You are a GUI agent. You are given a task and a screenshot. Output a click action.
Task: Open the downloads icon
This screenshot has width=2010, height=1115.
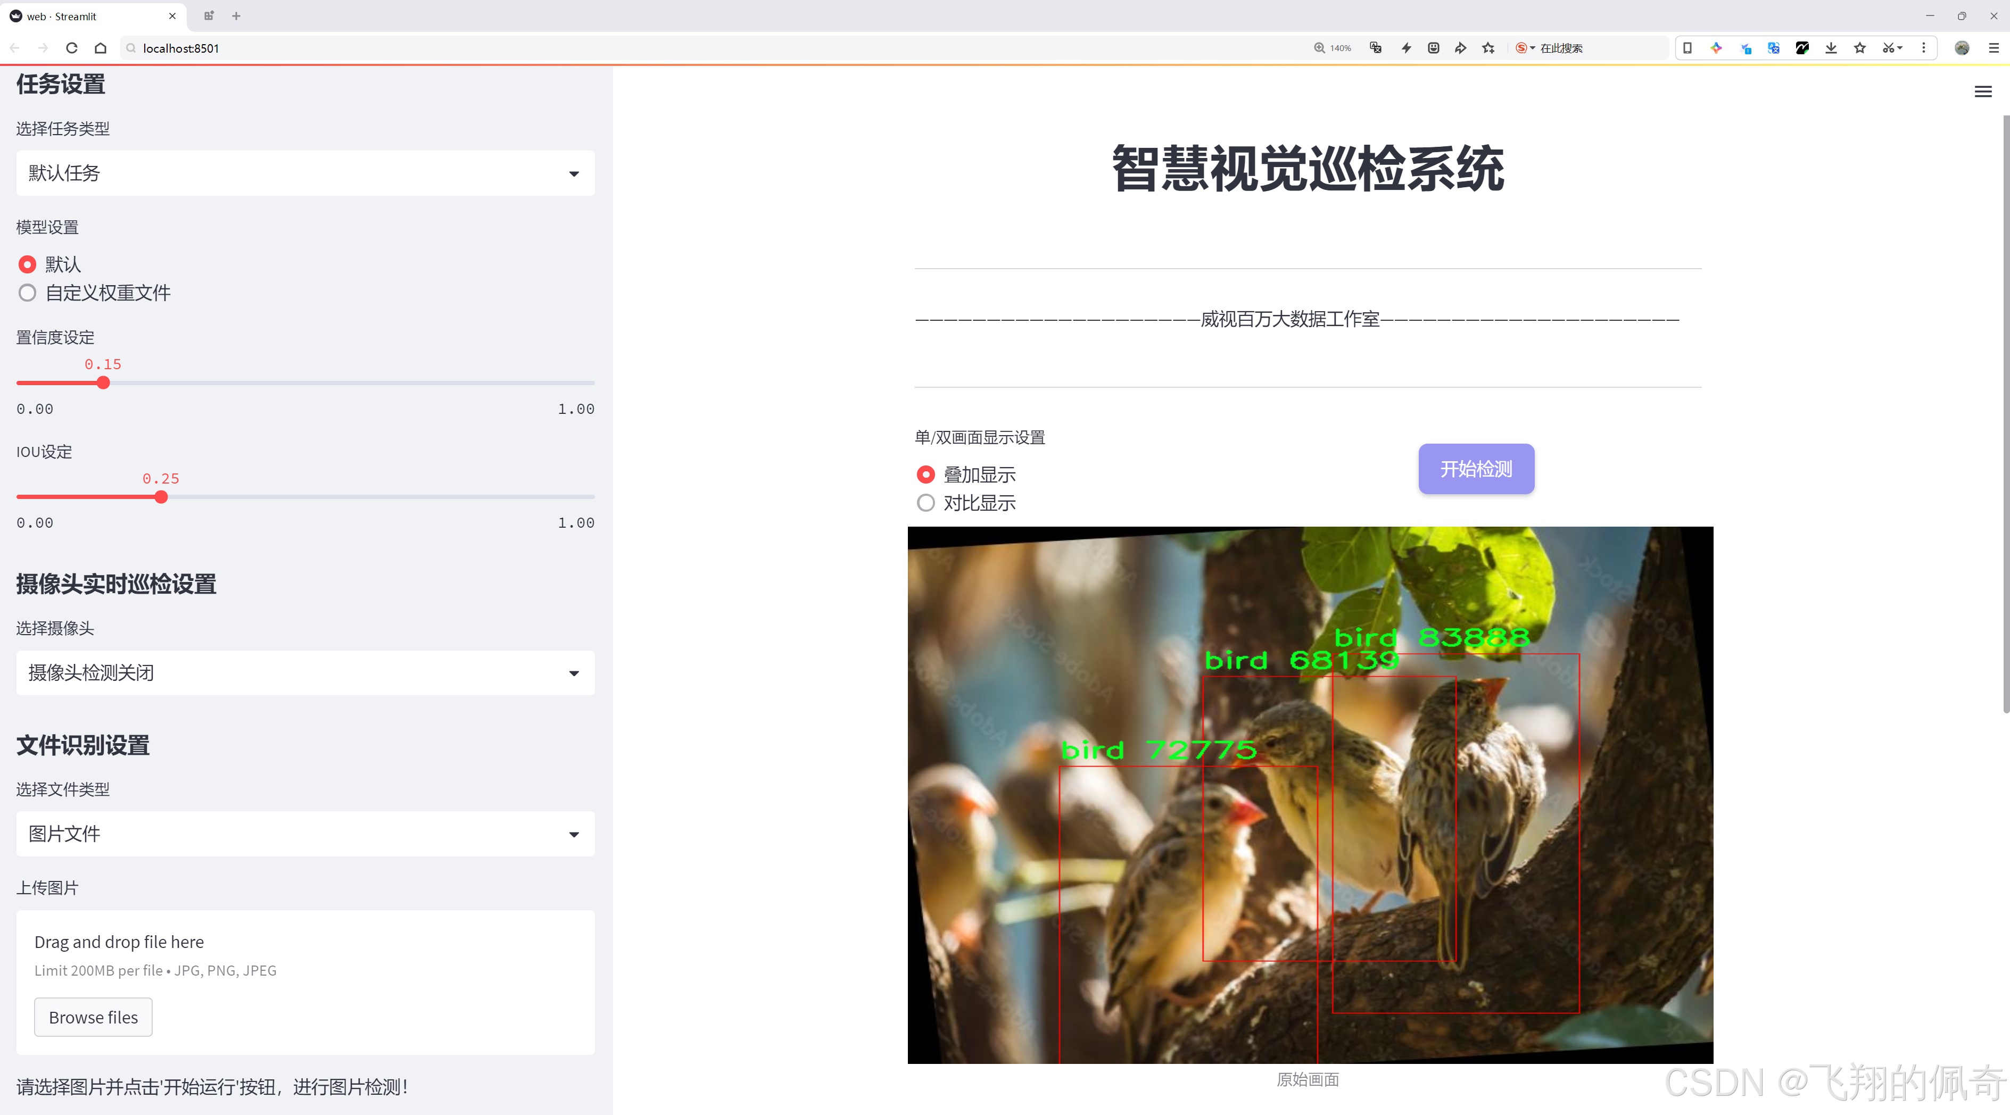1831,47
